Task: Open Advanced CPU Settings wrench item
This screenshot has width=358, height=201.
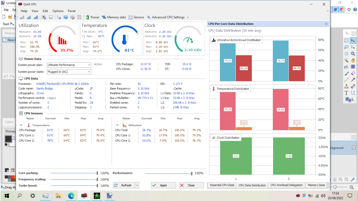Action: pyautogui.click(x=166, y=17)
